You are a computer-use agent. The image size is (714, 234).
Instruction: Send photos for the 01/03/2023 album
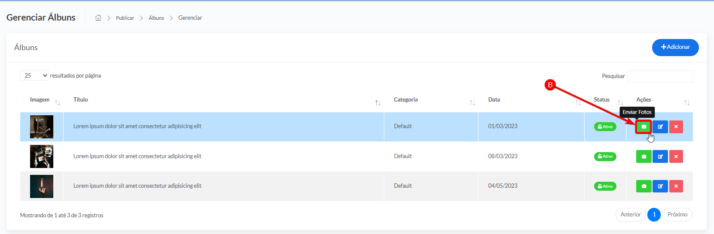pyautogui.click(x=644, y=127)
